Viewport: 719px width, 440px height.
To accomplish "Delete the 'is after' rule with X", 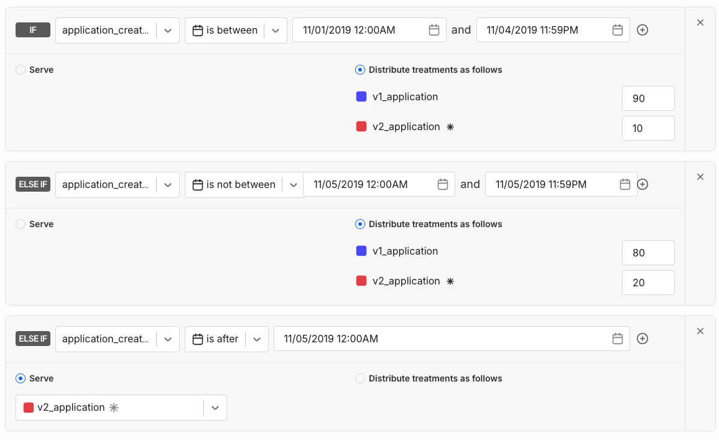I will tap(700, 331).
